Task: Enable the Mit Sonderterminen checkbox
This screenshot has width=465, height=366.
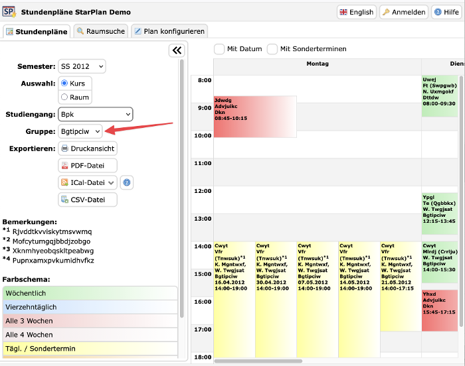Action: coord(272,49)
